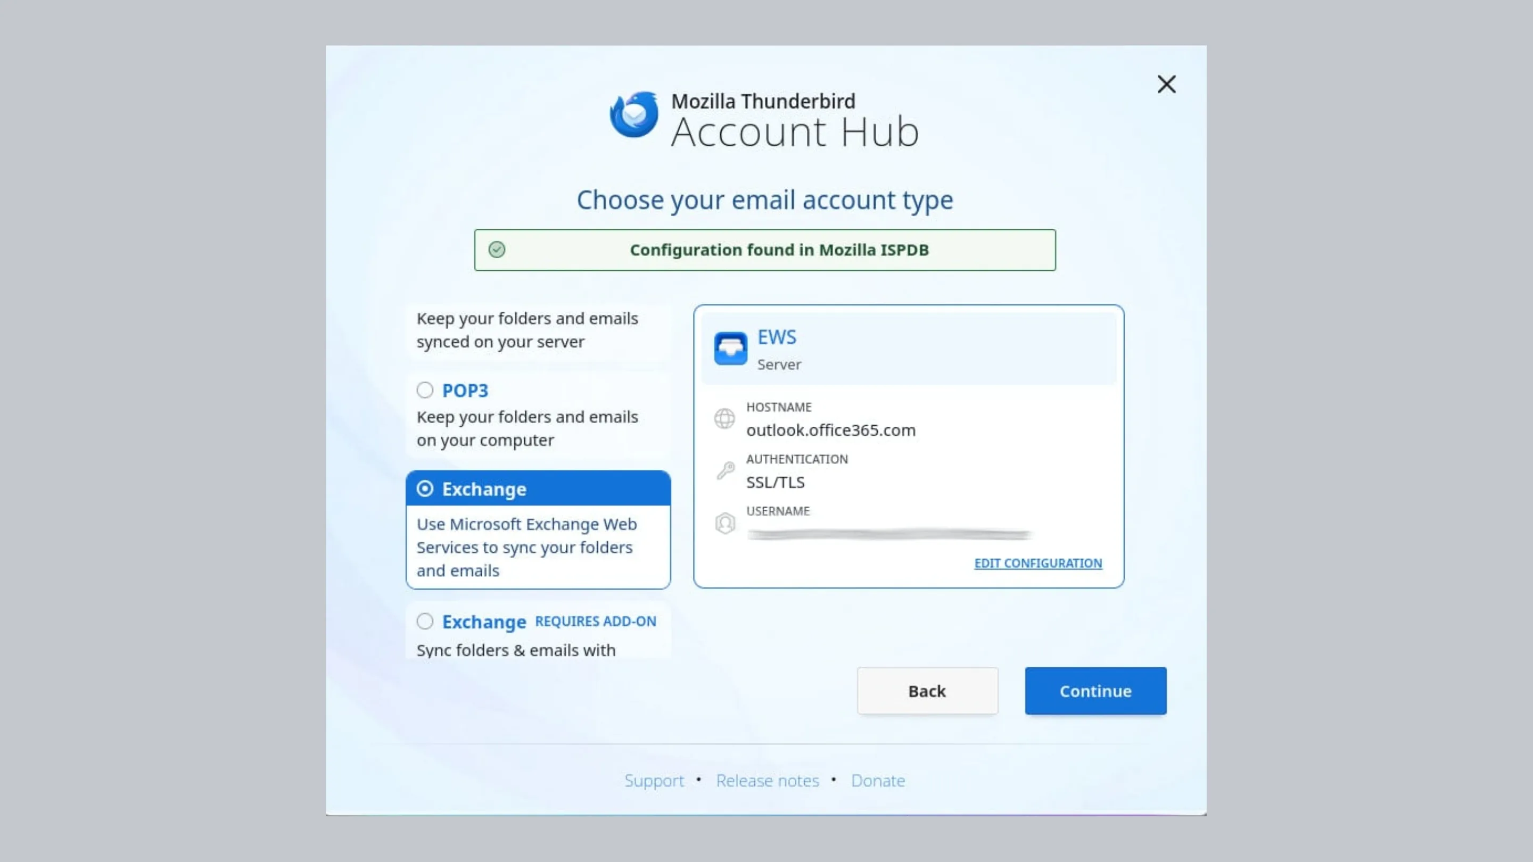The width and height of the screenshot is (1533, 862).
Task: Open Edit Configuration
Action: coord(1038,563)
